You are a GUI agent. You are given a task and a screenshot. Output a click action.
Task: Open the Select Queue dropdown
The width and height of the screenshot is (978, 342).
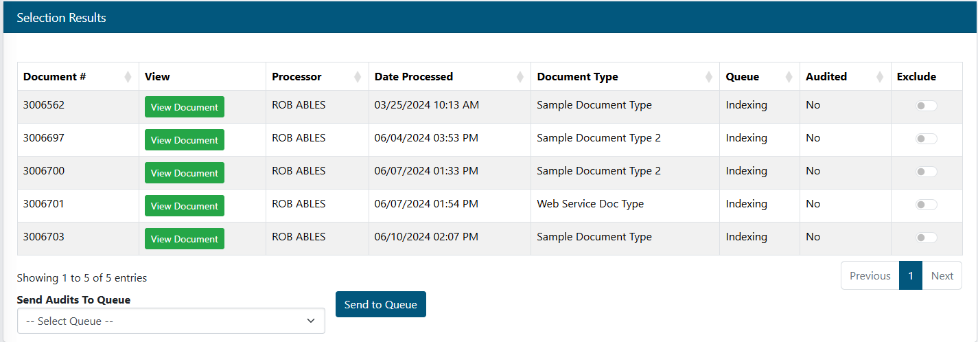click(x=171, y=321)
